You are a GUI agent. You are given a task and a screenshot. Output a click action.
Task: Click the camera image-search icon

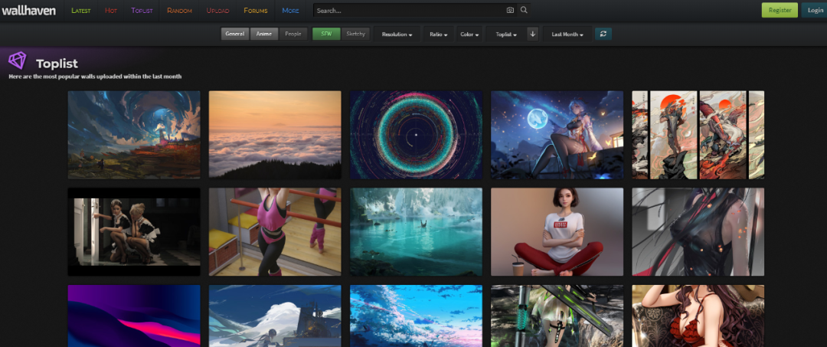pos(510,10)
